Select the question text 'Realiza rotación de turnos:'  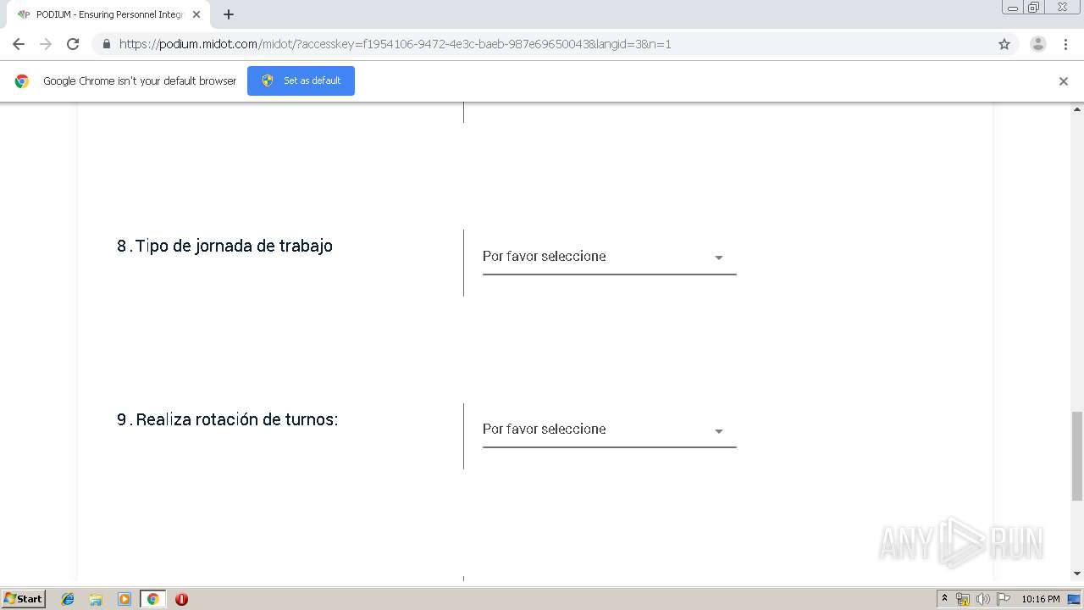coord(236,419)
